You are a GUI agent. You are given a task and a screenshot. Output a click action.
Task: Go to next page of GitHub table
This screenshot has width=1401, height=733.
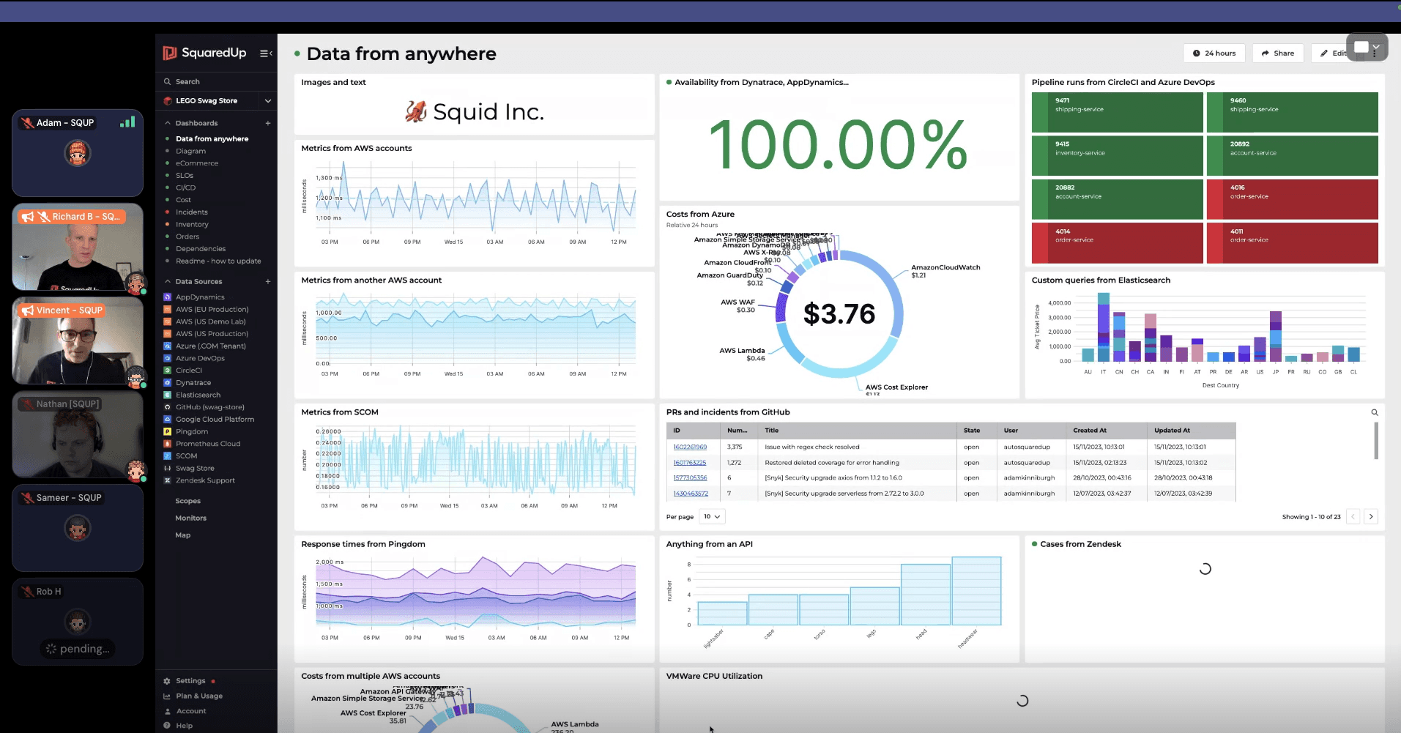click(x=1371, y=517)
